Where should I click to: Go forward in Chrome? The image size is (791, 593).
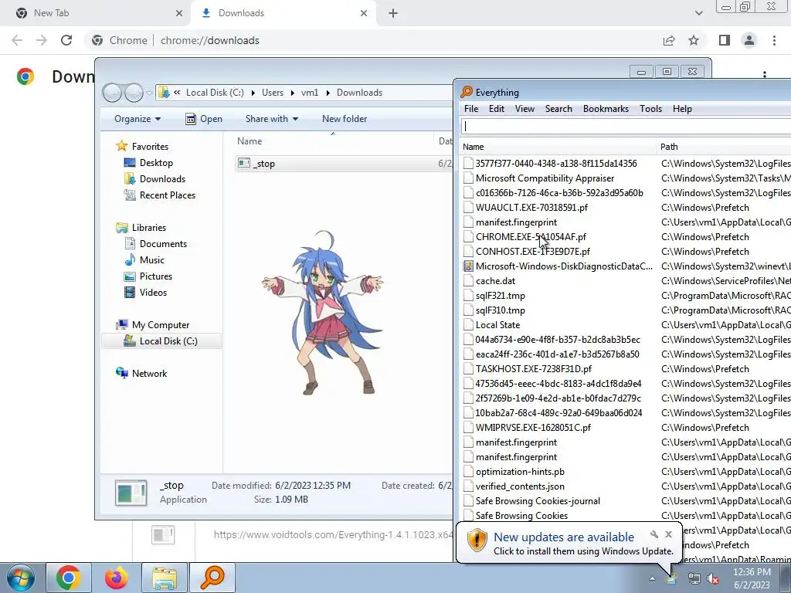click(x=42, y=40)
